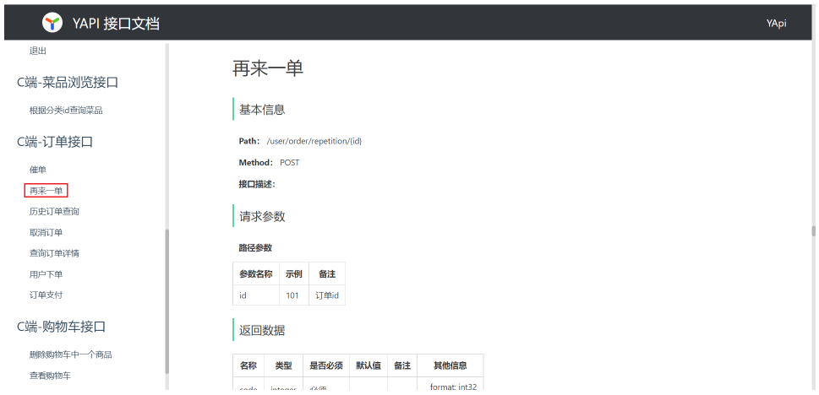This screenshot has width=819, height=395.
Task: Open 删除购物车中一个商品 interface
Action: (70, 354)
